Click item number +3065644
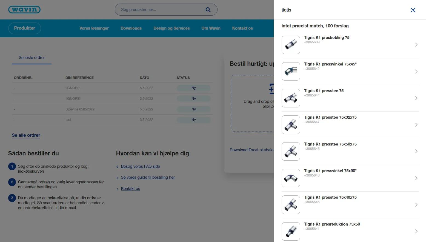The height and width of the screenshot is (242, 426). 312,95
